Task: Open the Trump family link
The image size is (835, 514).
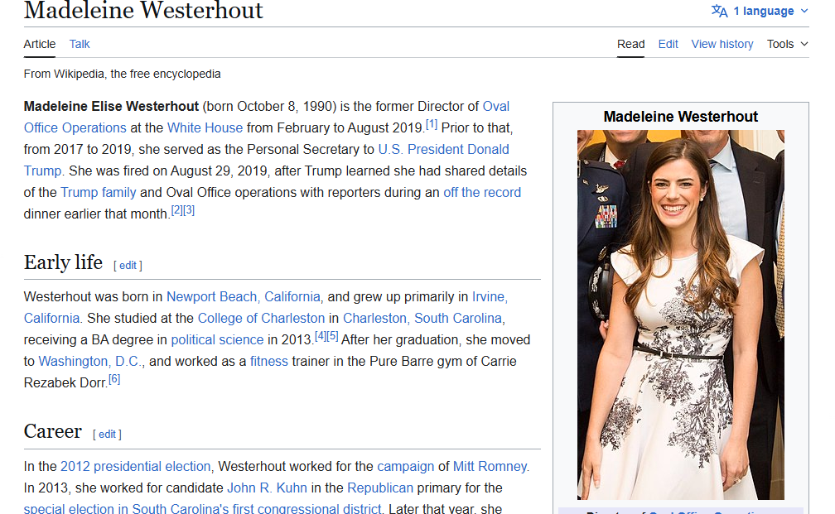Action: pos(99,193)
